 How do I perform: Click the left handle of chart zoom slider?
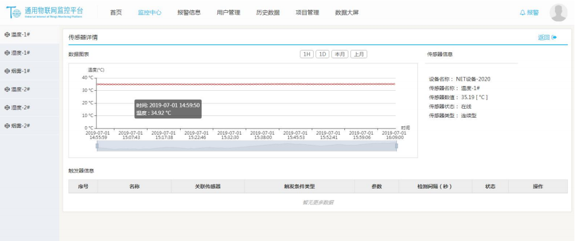(x=97, y=146)
